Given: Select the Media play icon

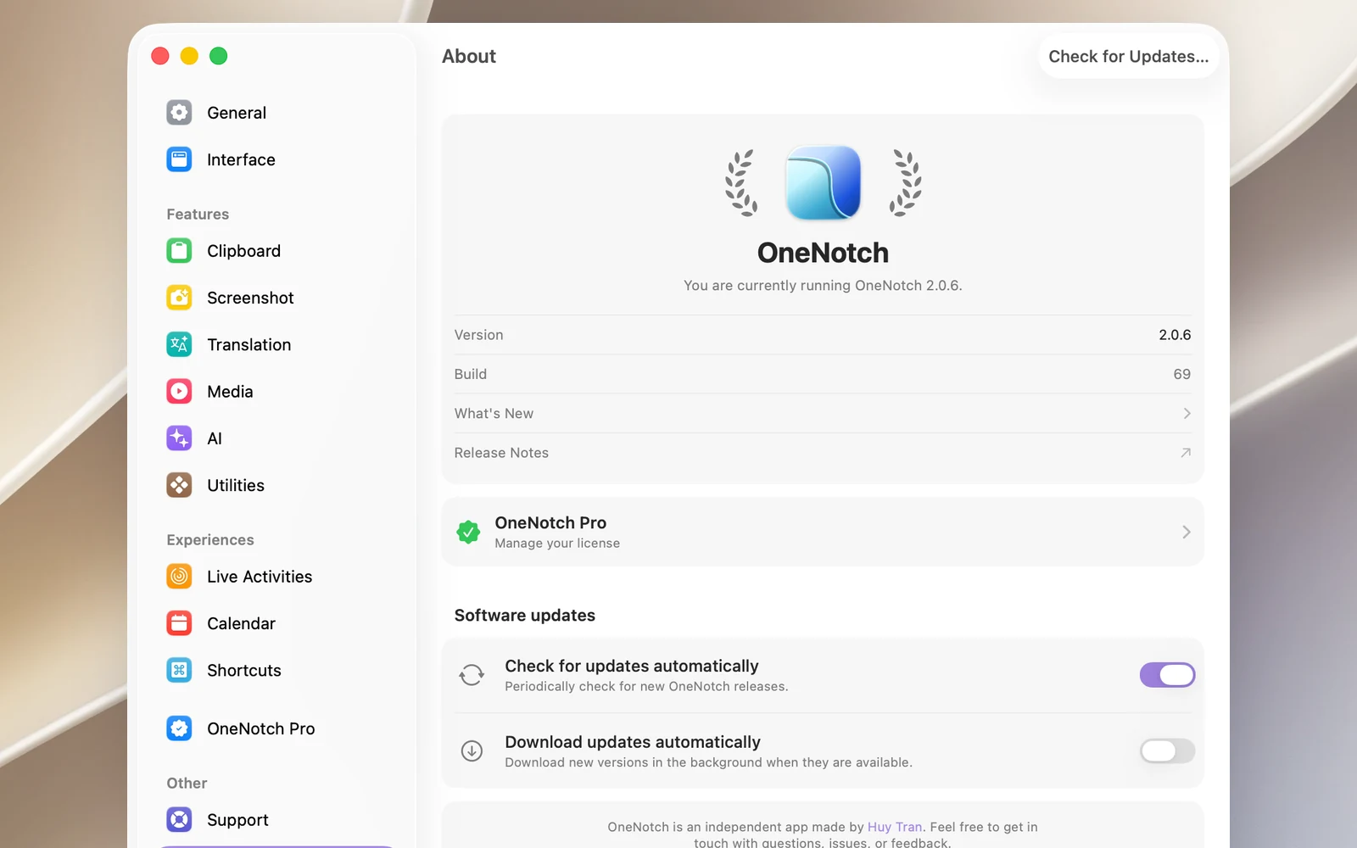Looking at the screenshot, I should click(x=179, y=391).
